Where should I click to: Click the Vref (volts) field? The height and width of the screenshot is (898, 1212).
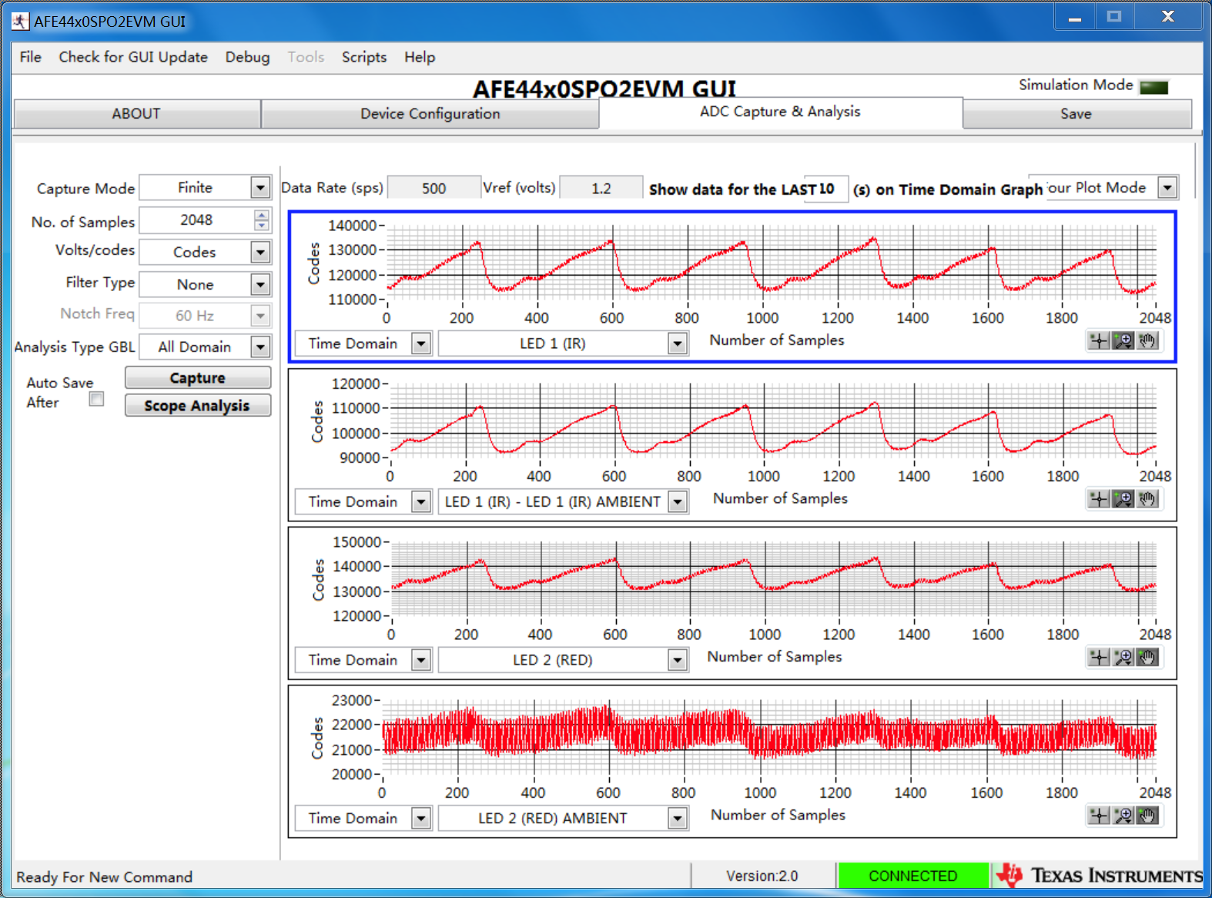(x=601, y=188)
